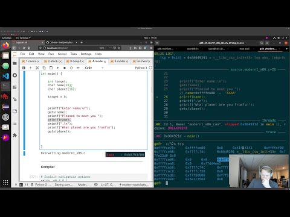Open a new Firefox tab
Screen dimensions: 290x217
(x=82, y=42)
